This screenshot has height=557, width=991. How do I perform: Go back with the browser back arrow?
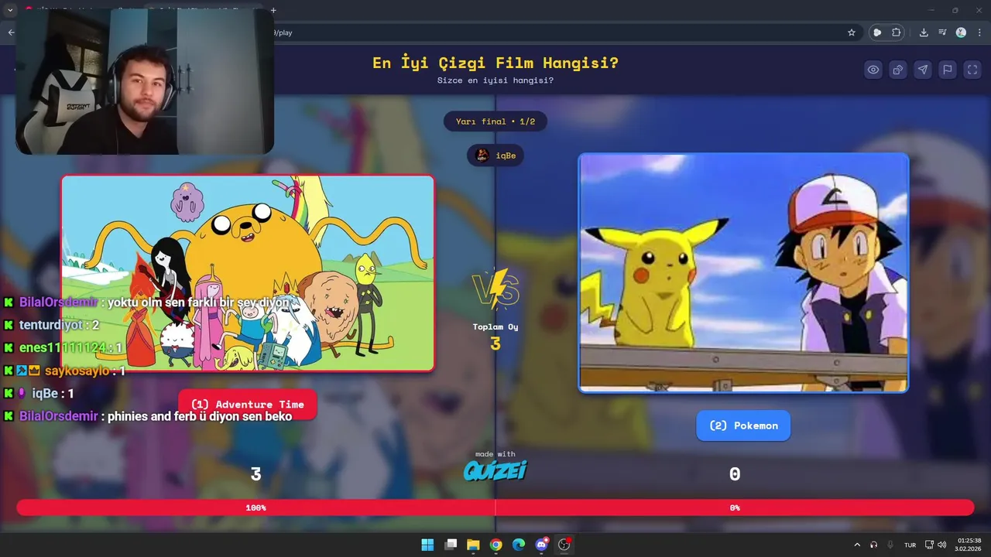tap(11, 32)
